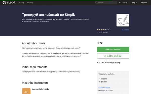The width and height of the screenshot is (151, 94).
Task: Click the Register button
Action: (144, 3)
